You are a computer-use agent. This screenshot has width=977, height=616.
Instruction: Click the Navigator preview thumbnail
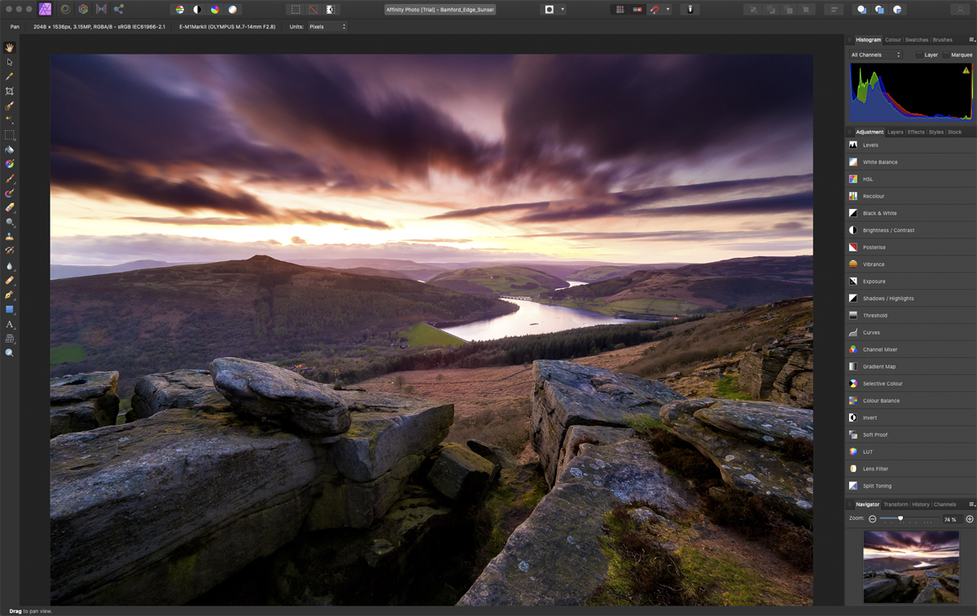coord(910,566)
